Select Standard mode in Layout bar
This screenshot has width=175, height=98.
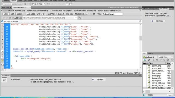coord(7,4)
